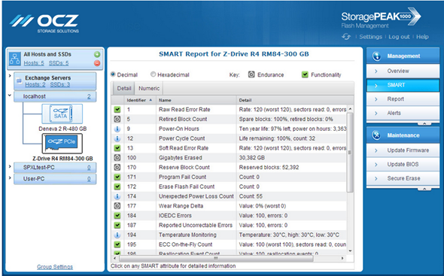Click endurance icon for Retired Block Count
This screenshot has width=444, height=276.
pyautogui.click(x=117, y=119)
